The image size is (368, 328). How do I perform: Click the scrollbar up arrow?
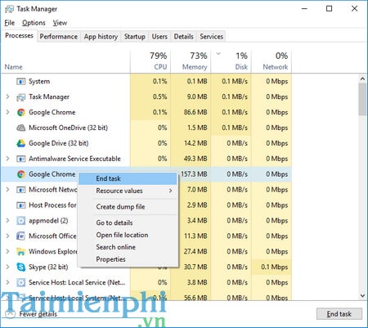(x=362, y=79)
